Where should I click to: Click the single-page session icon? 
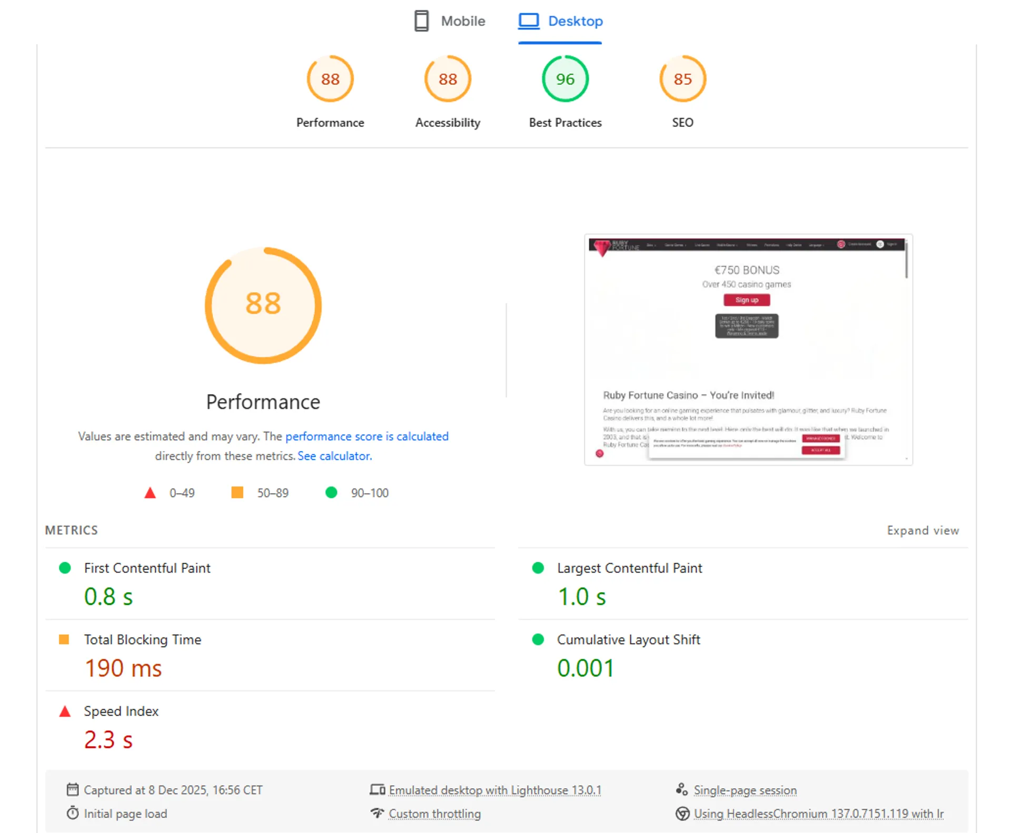682,789
